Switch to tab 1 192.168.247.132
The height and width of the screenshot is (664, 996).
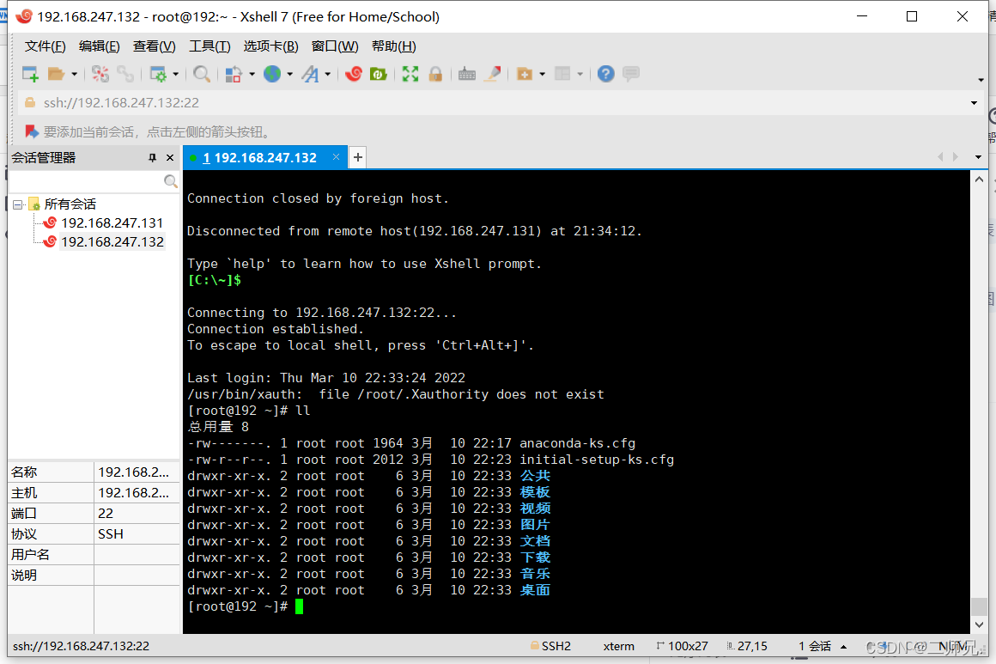tap(259, 157)
